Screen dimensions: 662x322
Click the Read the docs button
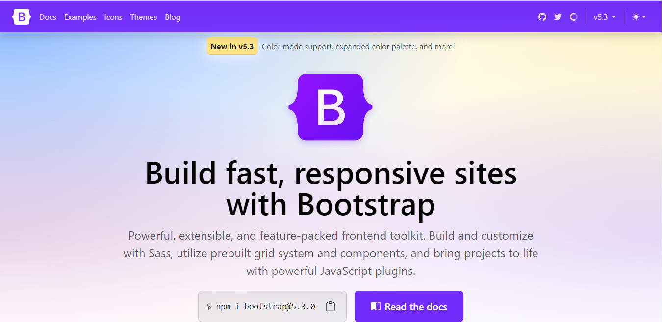(409, 306)
